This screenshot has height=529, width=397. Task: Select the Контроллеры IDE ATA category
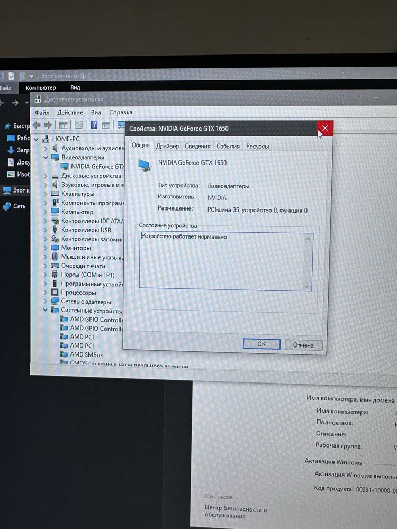92,221
